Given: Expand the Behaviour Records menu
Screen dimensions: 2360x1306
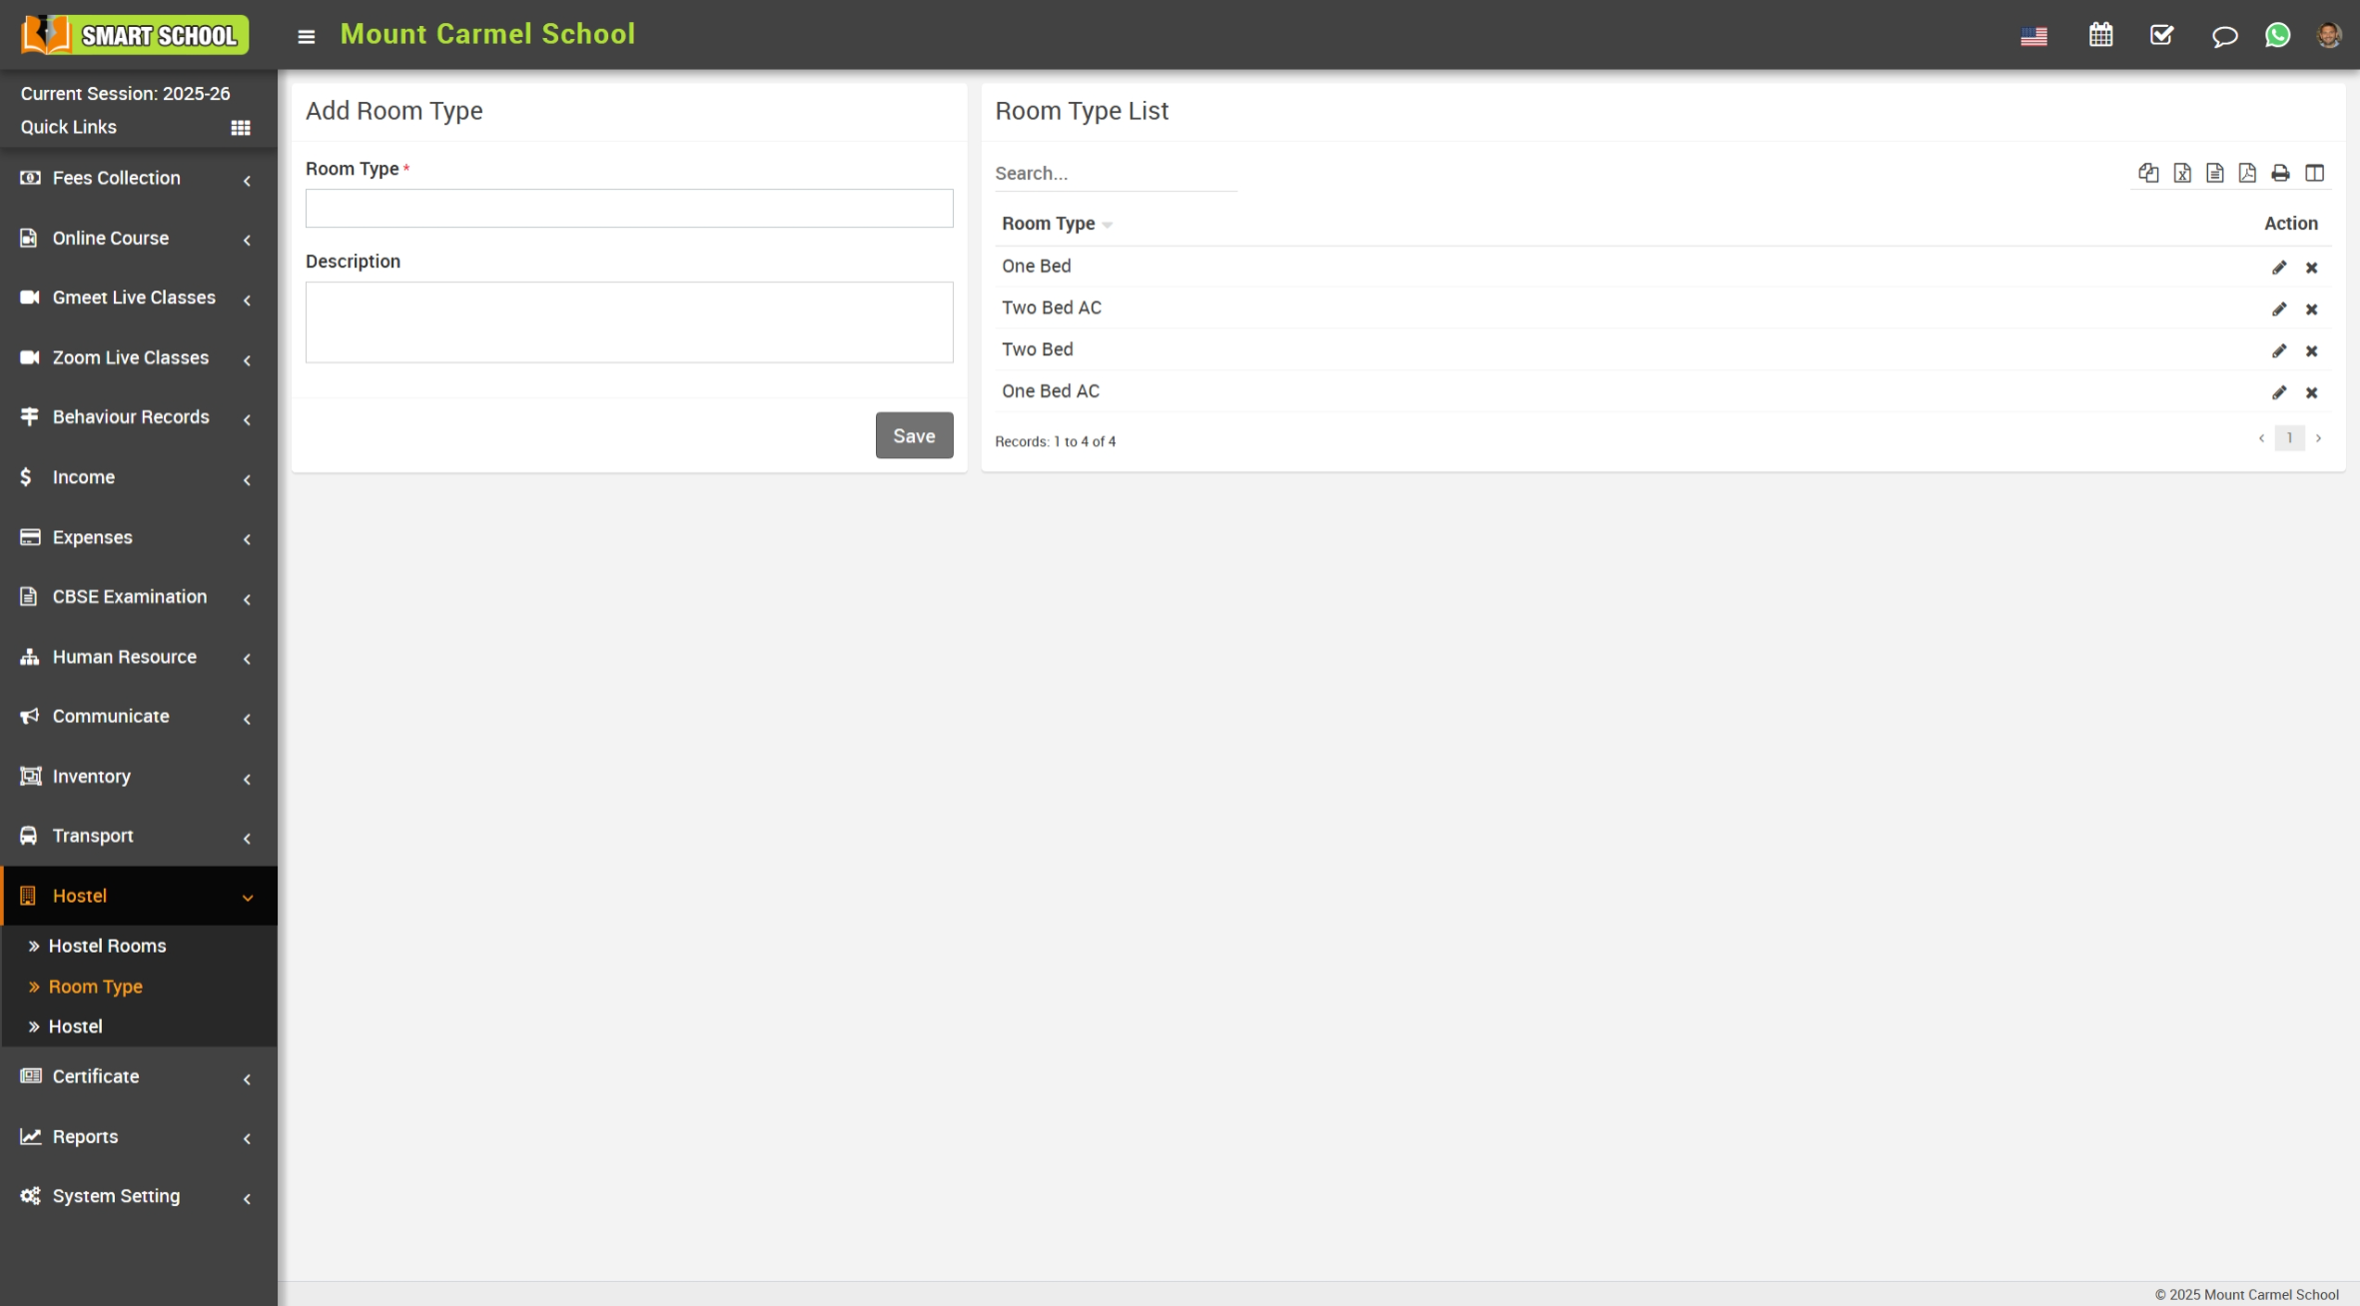Looking at the screenshot, I should 139,417.
